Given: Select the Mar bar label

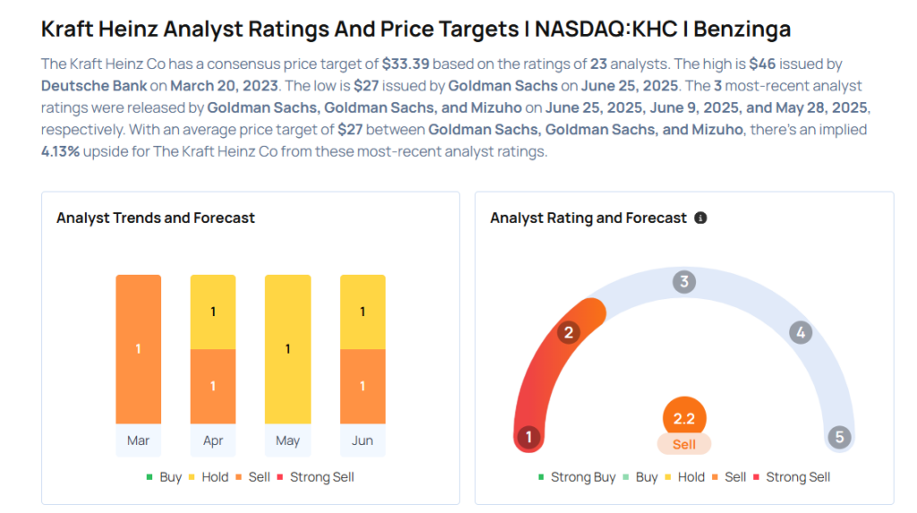Looking at the screenshot, I should click(138, 440).
